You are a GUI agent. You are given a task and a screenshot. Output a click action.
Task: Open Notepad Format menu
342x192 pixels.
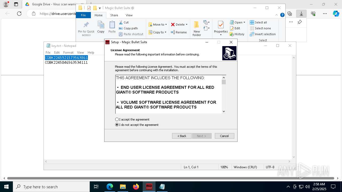pos(68,53)
